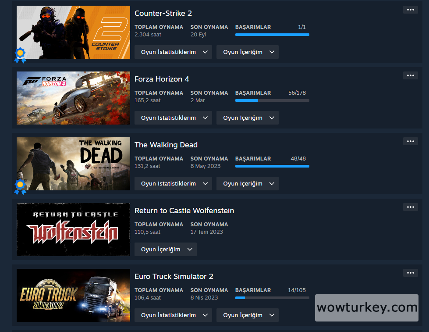
Task: Click the Return to Castle Wolfenstein cover thumbnail
Action: (73, 229)
